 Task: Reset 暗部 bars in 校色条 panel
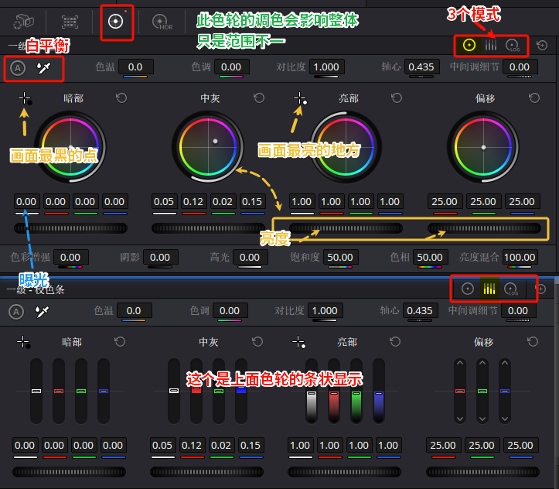[120, 342]
